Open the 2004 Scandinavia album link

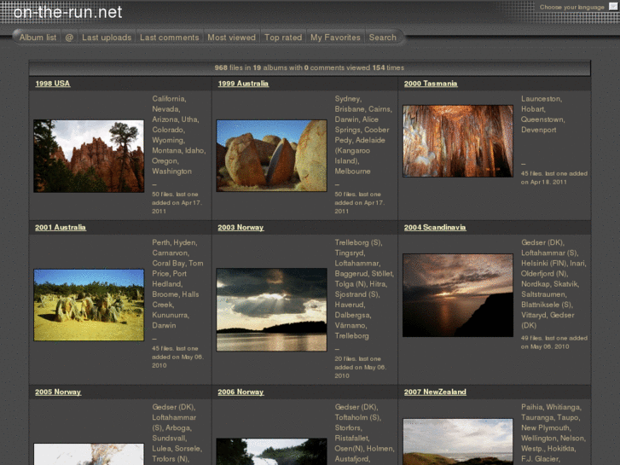(x=435, y=228)
